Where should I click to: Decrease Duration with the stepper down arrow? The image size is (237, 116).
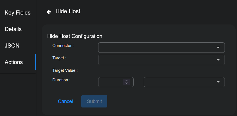click(x=126, y=83)
